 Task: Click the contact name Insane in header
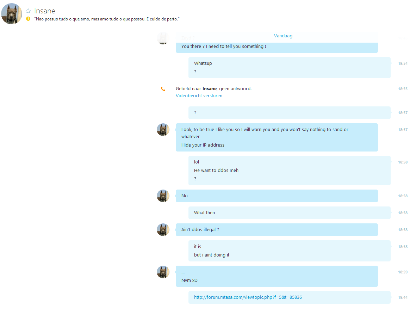coord(45,11)
